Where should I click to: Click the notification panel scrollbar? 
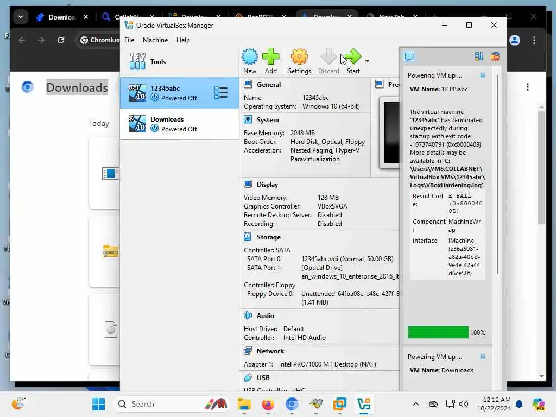(497, 174)
